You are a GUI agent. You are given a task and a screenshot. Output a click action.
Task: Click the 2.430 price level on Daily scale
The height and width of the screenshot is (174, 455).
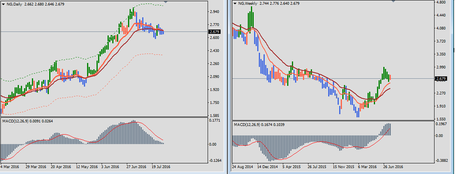[215, 51]
